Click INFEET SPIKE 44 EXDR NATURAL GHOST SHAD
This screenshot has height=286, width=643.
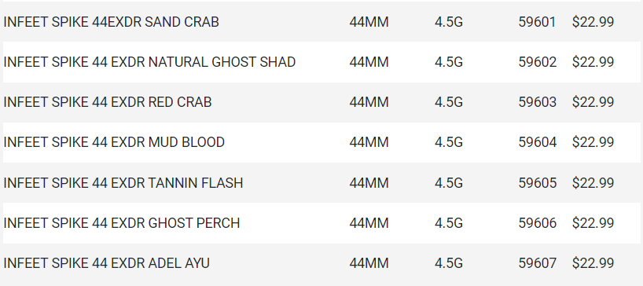149,62
